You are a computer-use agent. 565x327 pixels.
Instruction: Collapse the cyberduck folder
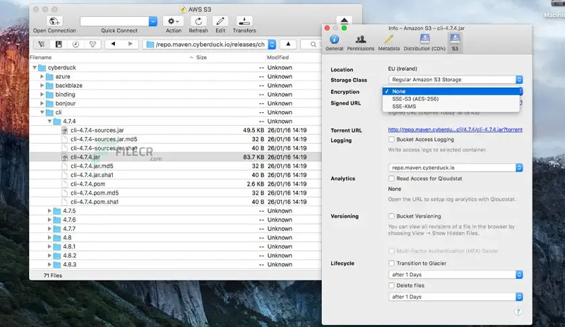click(x=34, y=68)
